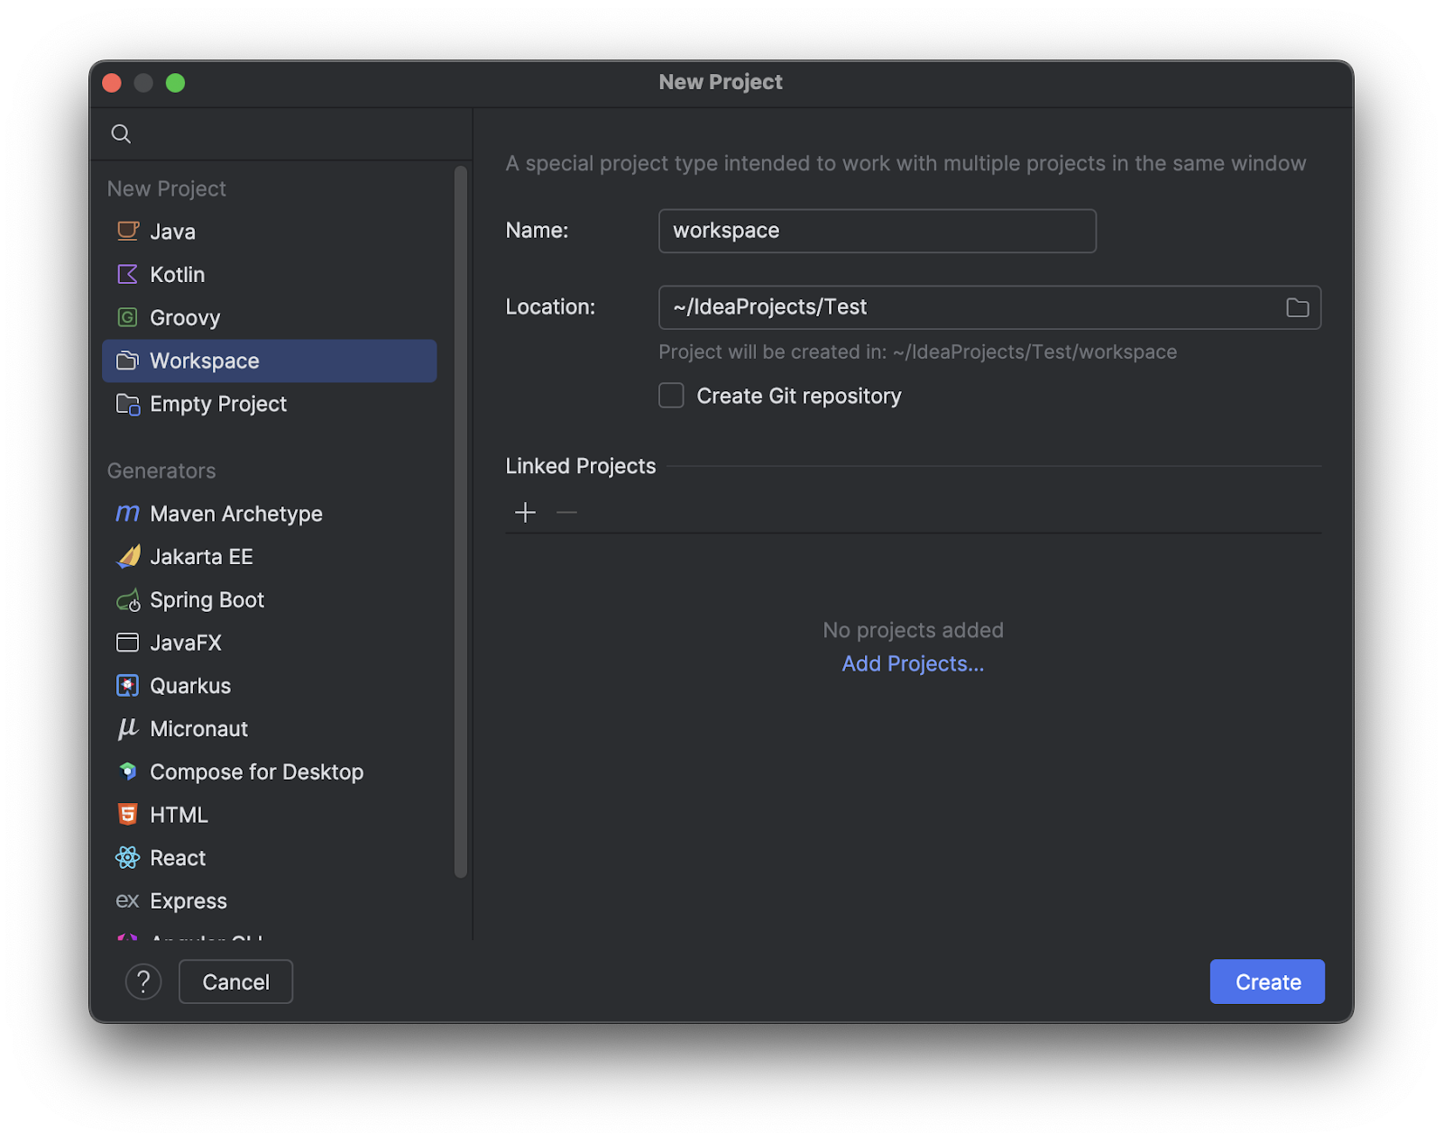The width and height of the screenshot is (1443, 1141).
Task: Open help with the question mark button
Action: click(143, 981)
